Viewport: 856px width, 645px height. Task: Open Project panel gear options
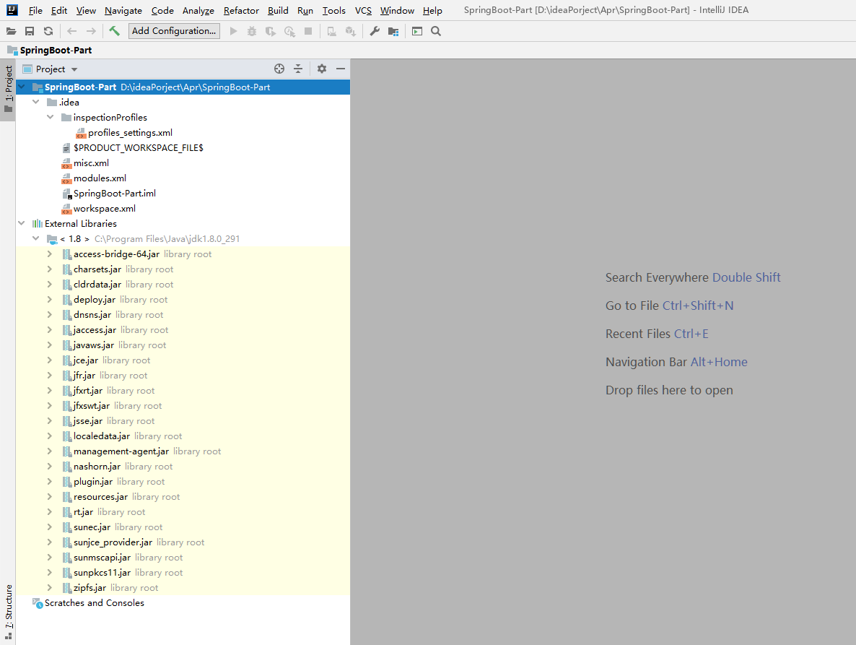322,69
